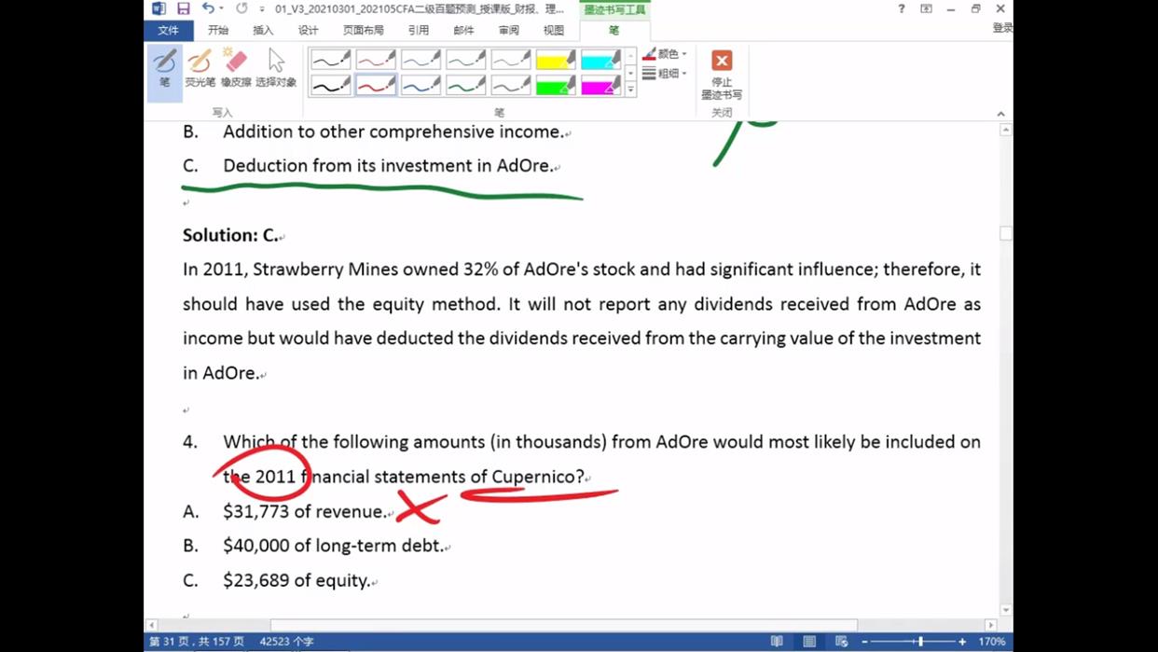Open the 文件 File tab

(168, 30)
